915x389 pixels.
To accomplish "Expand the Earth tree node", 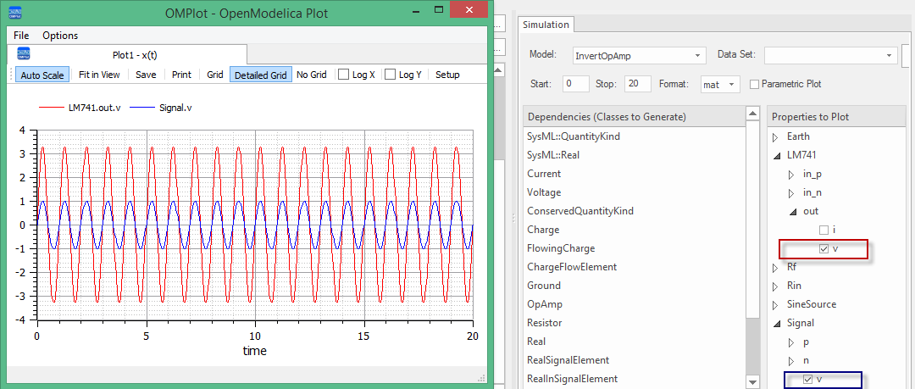I will [x=774, y=136].
